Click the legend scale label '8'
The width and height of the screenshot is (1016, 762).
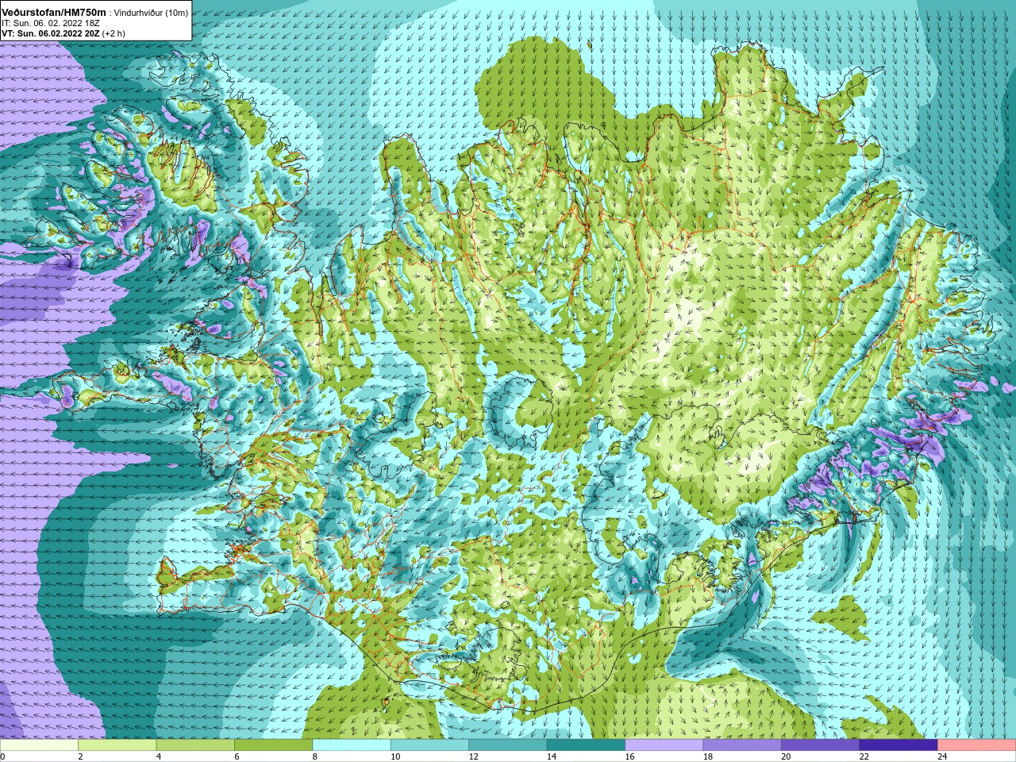pos(314,756)
